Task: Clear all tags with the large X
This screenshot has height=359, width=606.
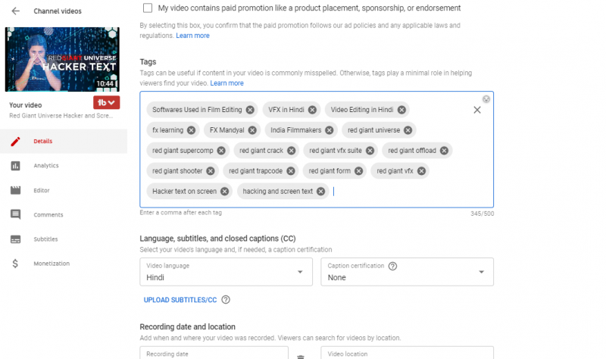Action: [477, 110]
